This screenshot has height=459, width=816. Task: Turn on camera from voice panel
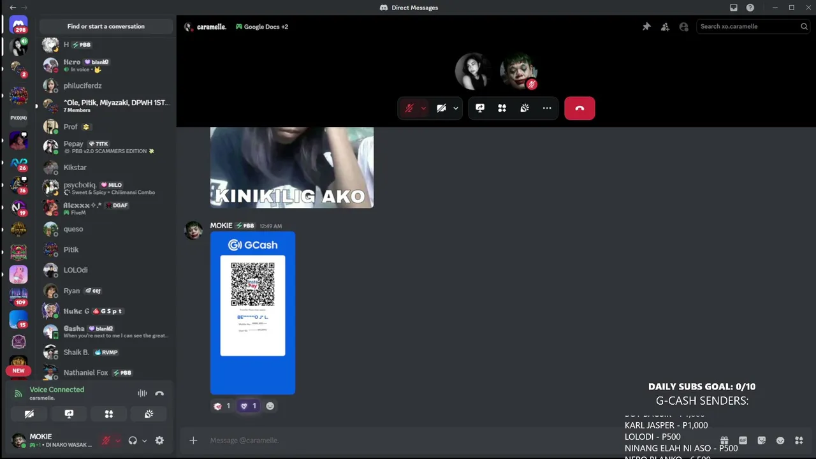(29, 414)
